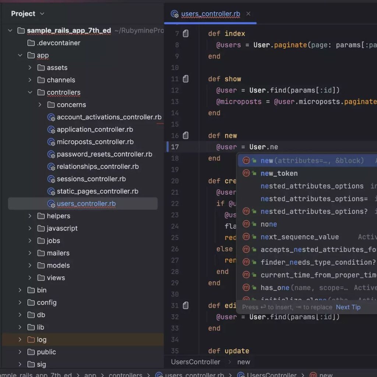
Task: Click gutter marker on line 16
Action: pyautogui.click(x=186, y=135)
